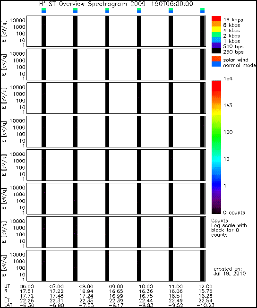Click the L value 17.48
257x308 pixels.
57,296
